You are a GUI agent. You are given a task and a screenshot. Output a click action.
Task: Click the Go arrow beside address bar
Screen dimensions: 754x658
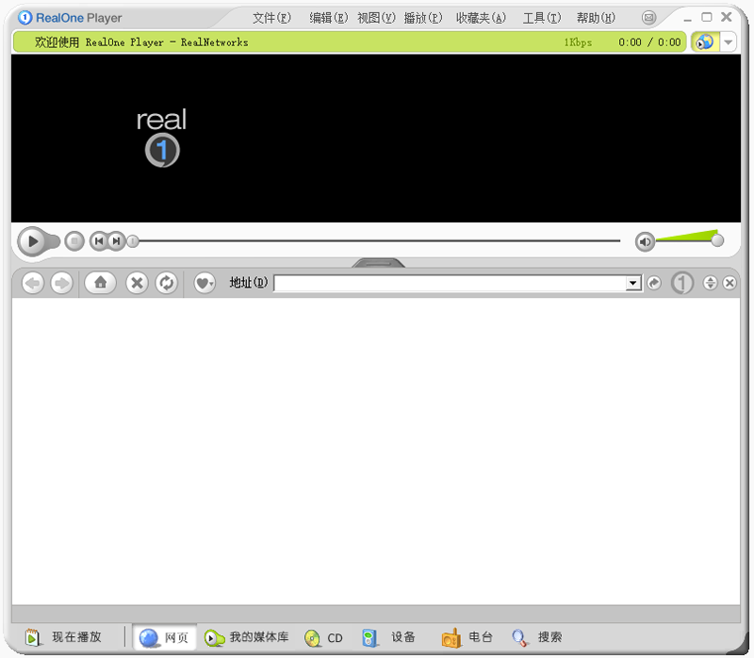[654, 283]
